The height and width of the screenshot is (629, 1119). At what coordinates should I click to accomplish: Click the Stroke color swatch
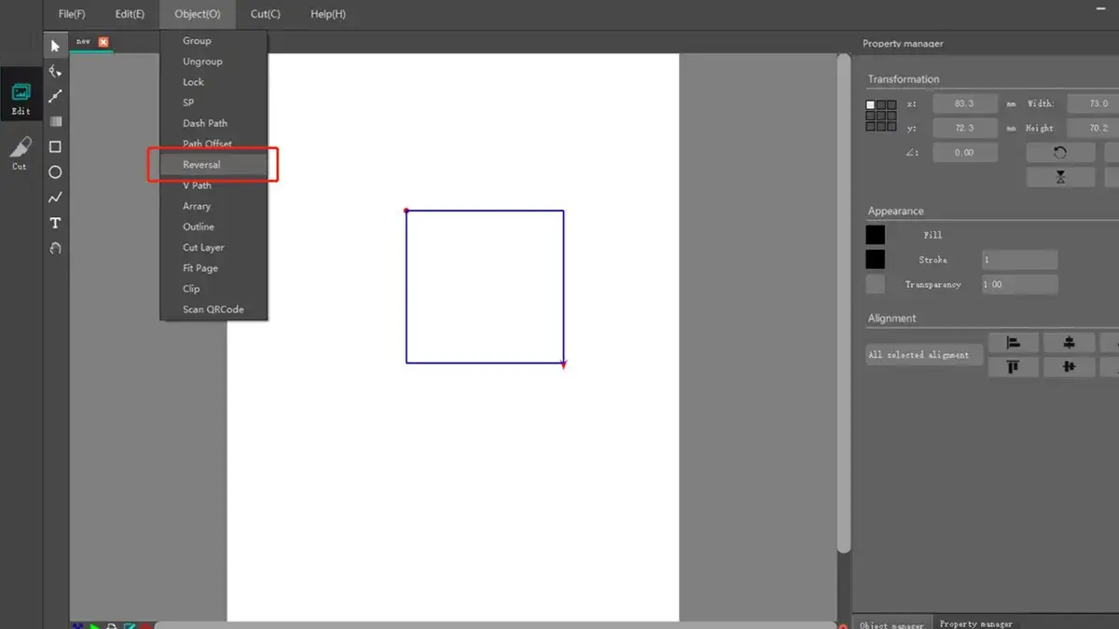click(x=875, y=259)
